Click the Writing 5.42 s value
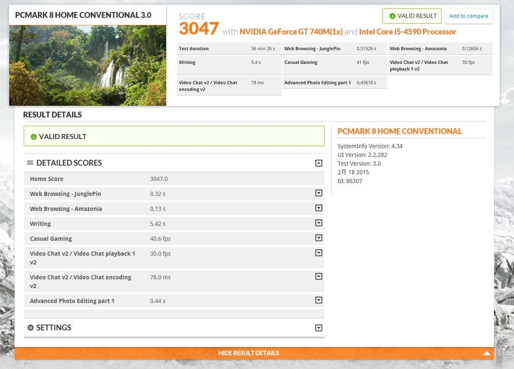Image resolution: width=514 pixels, height=369 pixels. tap(158, 224)
